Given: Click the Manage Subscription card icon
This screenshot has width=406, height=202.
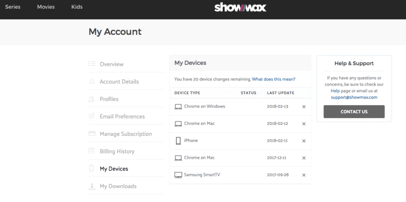Looking at the screenshot, I should [92, 133].
